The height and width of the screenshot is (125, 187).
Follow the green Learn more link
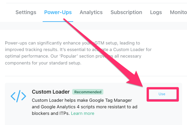83,113
